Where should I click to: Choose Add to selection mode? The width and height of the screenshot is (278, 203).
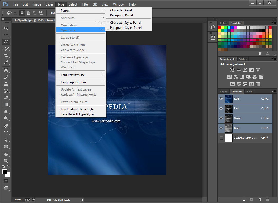tap(28, 13)
